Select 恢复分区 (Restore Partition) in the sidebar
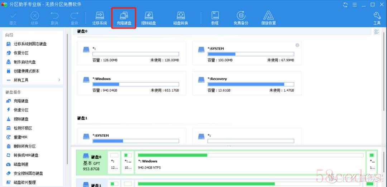 [x=18, y=53]
